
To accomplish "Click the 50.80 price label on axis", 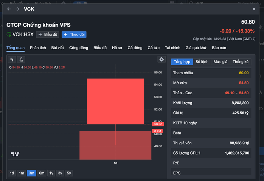I will (x=158, y=124).
